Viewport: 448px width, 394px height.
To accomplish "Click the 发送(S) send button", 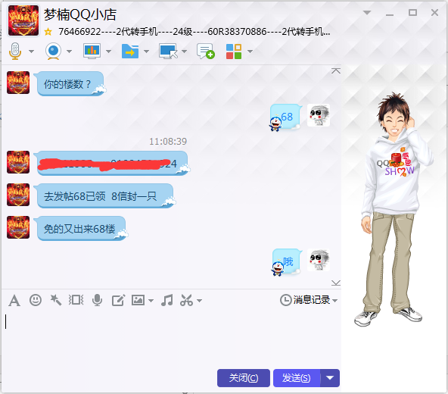I will 297,378.
